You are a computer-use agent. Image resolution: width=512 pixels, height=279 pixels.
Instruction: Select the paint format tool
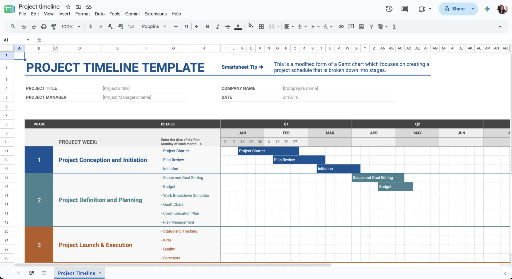[x=54, y=27]
